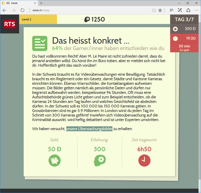Open the browser Hub menu
201x193 pixels.
coord(172,10)
